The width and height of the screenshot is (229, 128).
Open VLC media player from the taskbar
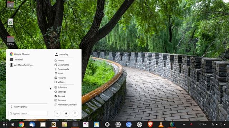click(161, 124)
